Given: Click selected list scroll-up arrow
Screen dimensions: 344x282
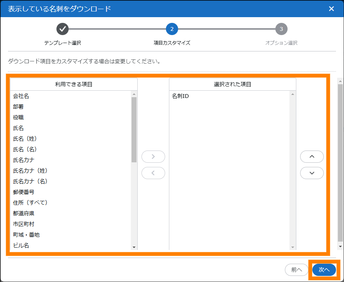Looking at the screenshot, I should (293, 94).
